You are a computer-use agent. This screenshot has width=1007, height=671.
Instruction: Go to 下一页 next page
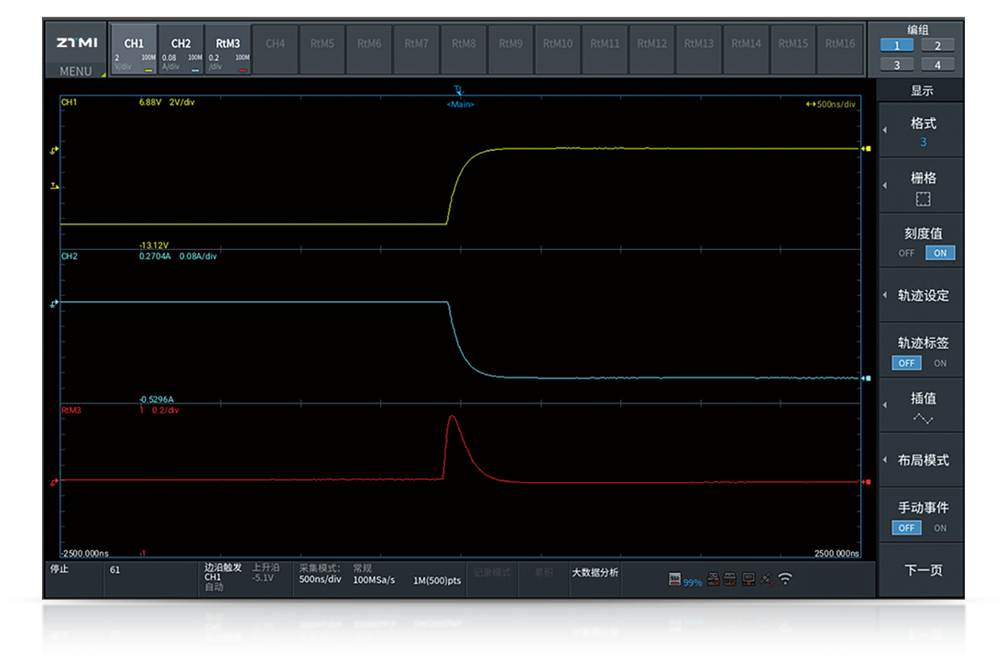pyautogui.click(x=922, y=570)
